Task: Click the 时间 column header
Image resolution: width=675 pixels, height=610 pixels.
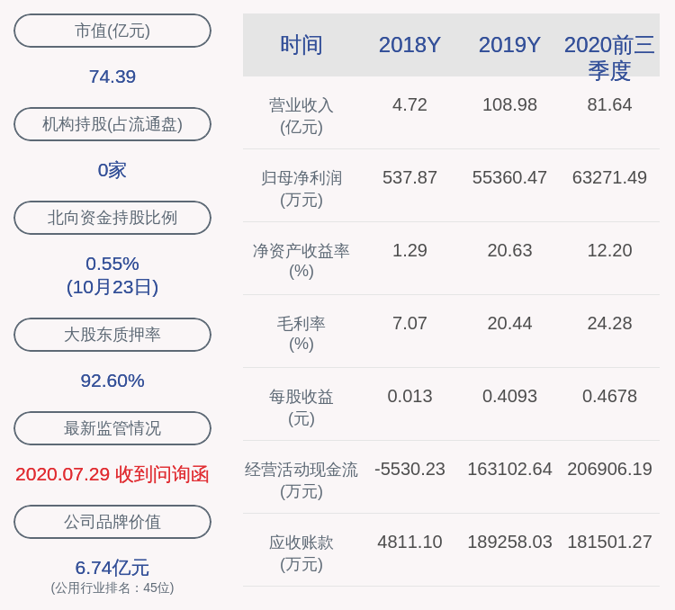Action: [x=301, y=45]
